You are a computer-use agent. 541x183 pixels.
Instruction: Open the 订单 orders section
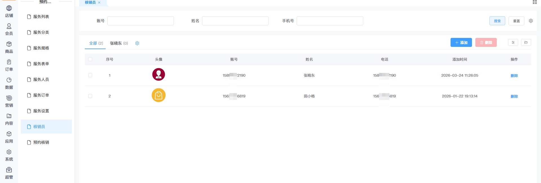pos(9,65)
